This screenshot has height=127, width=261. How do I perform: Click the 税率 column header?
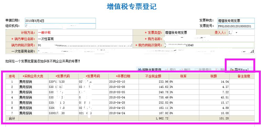[x=184, y=76]
